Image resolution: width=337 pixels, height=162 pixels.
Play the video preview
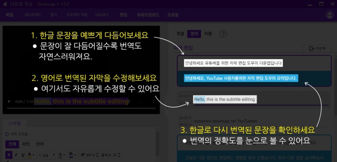pos(9,101)
